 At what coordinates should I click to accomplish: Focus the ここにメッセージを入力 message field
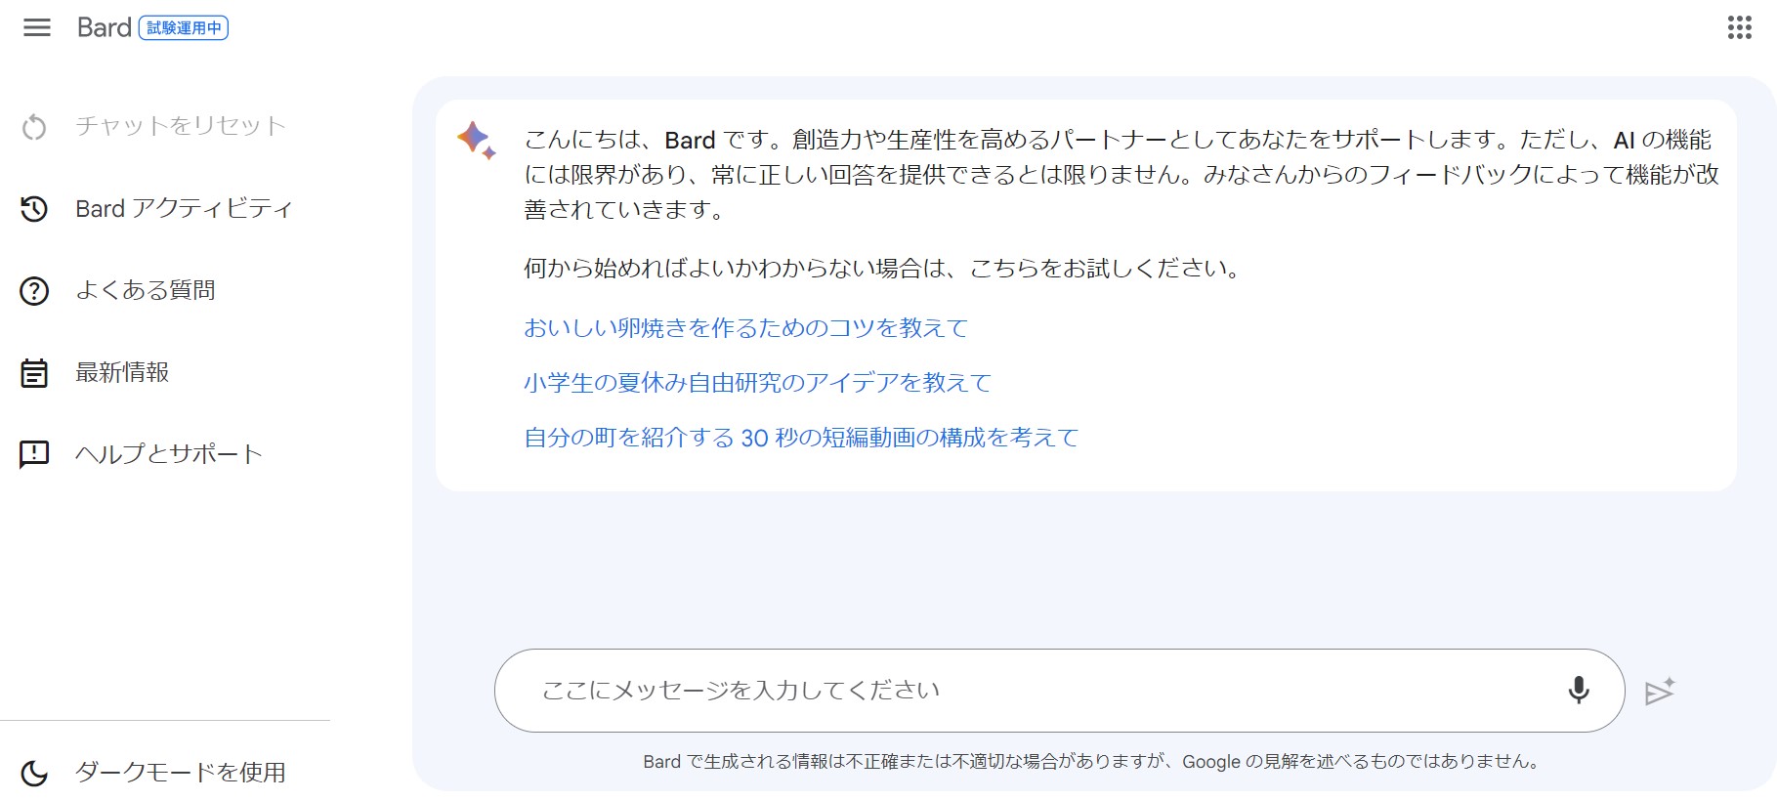point(1059,691)
